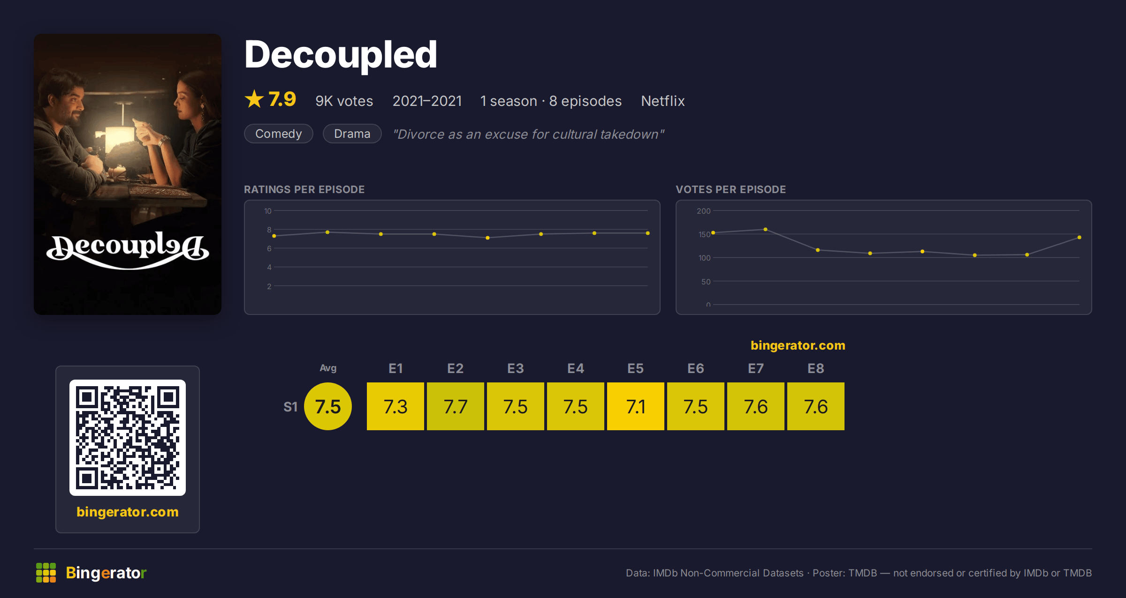1126x598 pixels.
Task: Click the lowest point in ratings chart
Action: click(487, 238)
